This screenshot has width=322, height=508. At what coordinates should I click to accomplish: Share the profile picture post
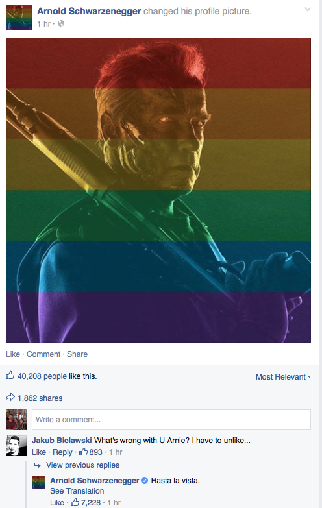[x=77, y=354]
